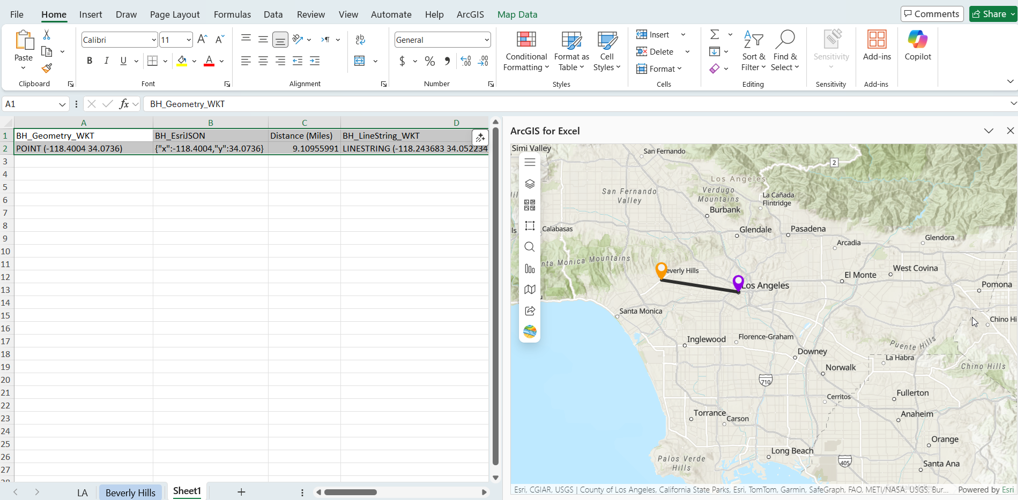1018x500 pixels.
Task: Decrease font size with the smaller A icon
Action: tap(220, 39)
